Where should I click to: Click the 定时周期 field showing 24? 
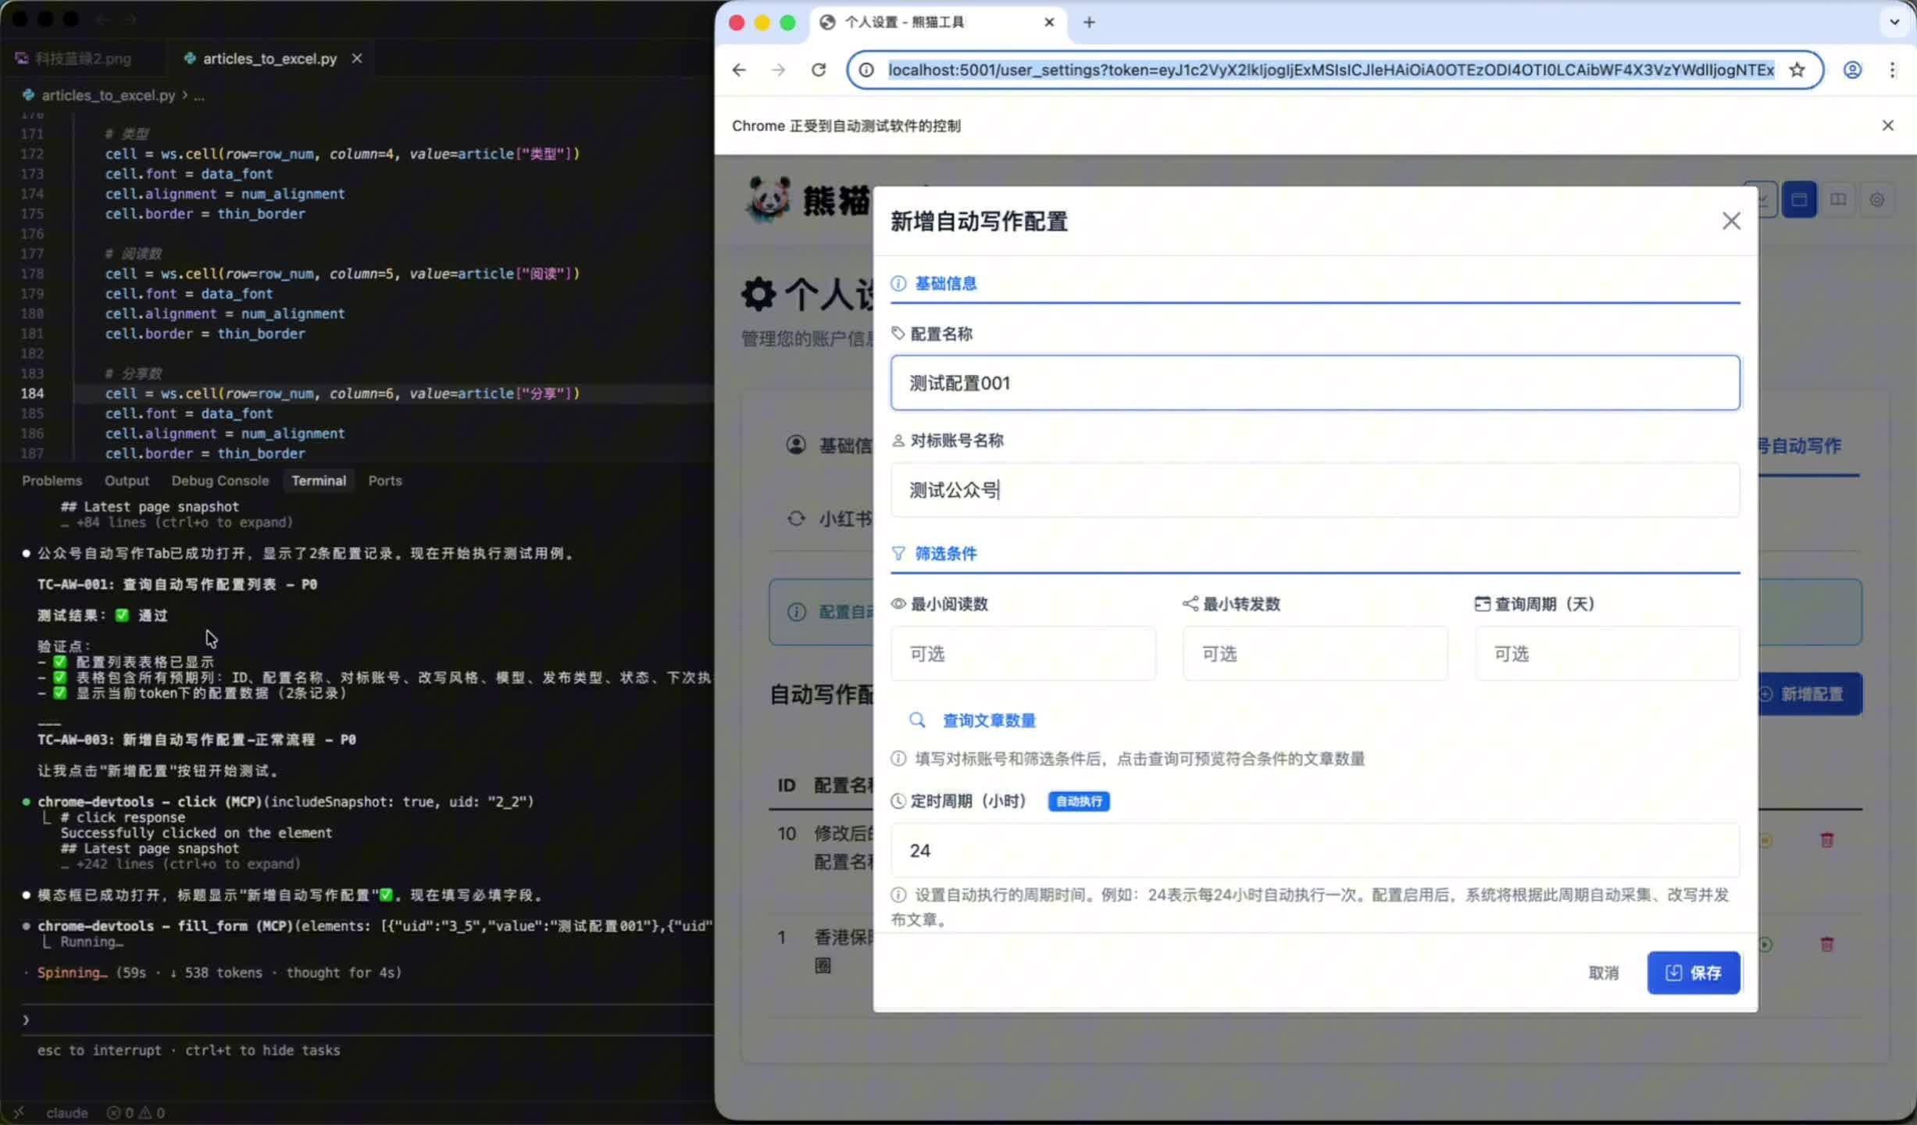click(1315, 850)
